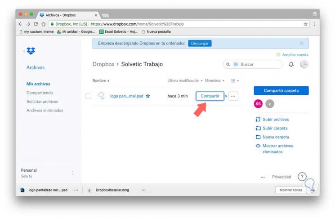Open notifications via the bell icon

click(x=291, y=64)
